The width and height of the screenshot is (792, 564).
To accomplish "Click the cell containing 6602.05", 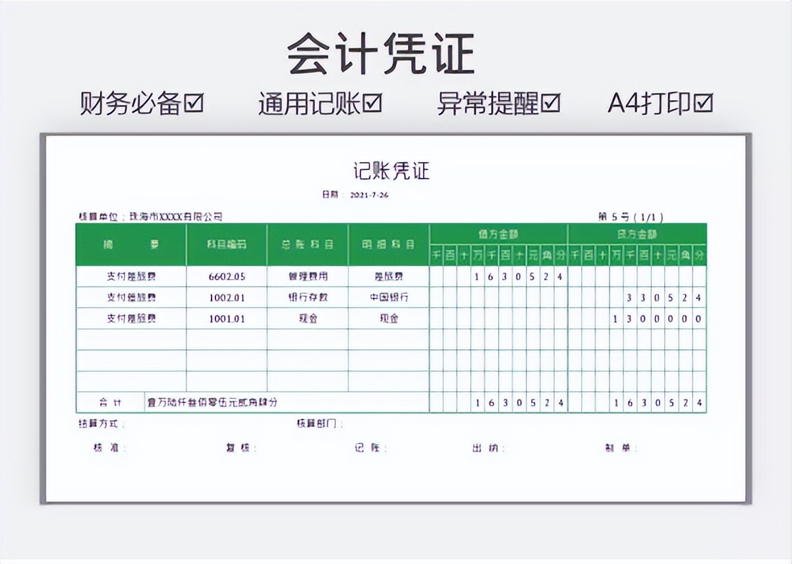I will [227, 277].
